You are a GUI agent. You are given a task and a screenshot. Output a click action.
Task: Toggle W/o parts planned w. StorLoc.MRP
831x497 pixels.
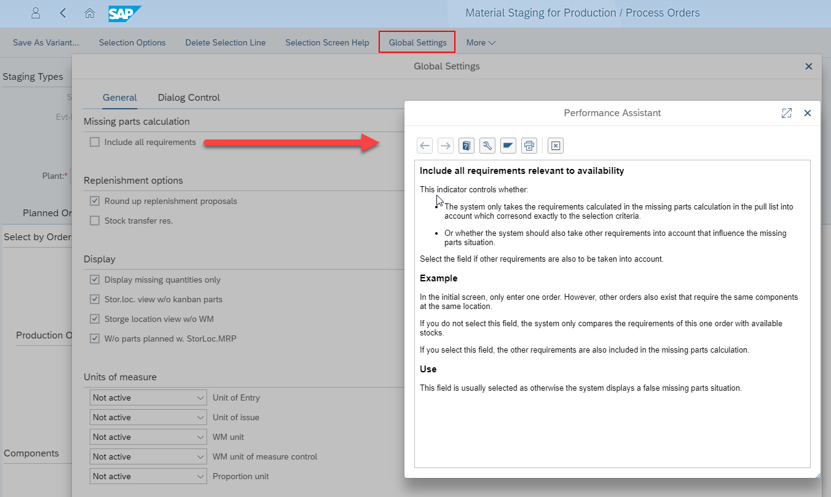click(95, 339)
